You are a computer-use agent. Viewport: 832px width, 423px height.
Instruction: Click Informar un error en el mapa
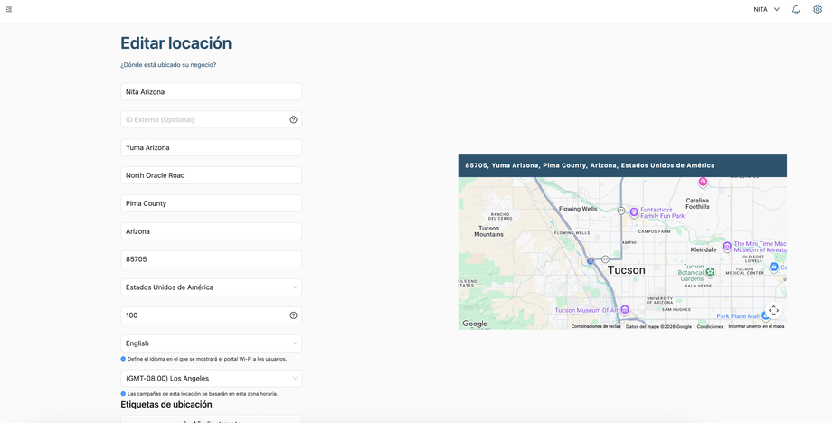(x=756, y=326)
